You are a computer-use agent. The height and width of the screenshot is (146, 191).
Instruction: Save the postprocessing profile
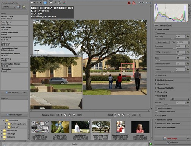[x=19, y=6]
